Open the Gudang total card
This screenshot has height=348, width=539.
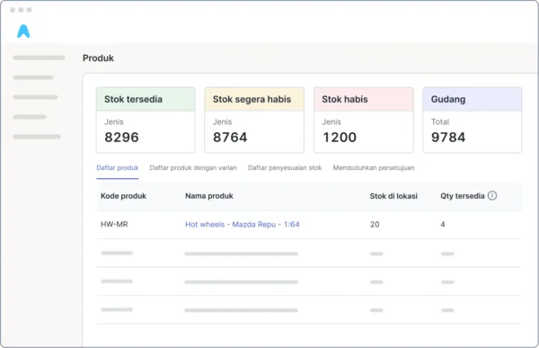point(473,120)
